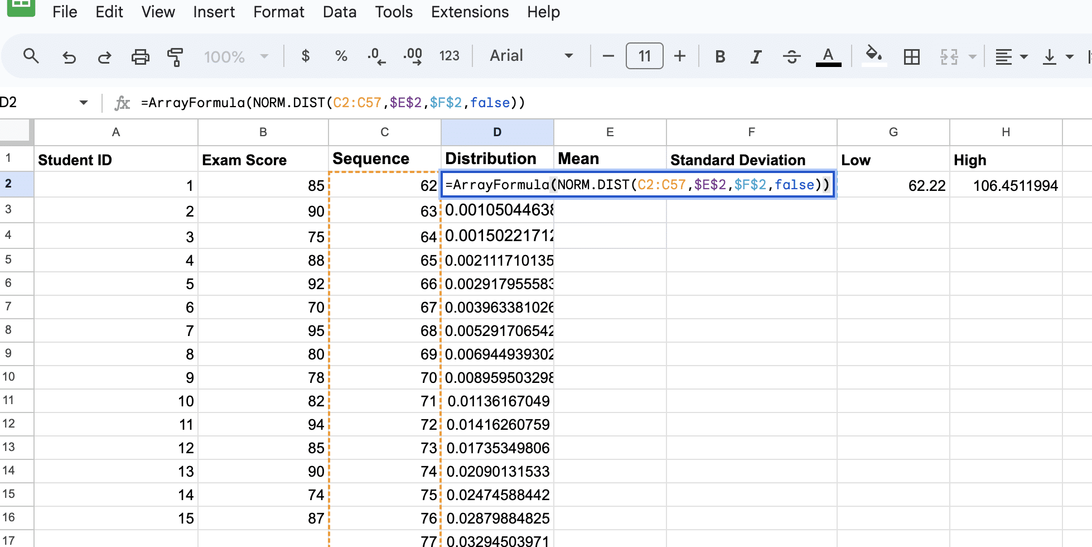This screenshot has height=547, width=1092.
Task: Click the search menus magnifier icon
Action: (x=31, y=56)
